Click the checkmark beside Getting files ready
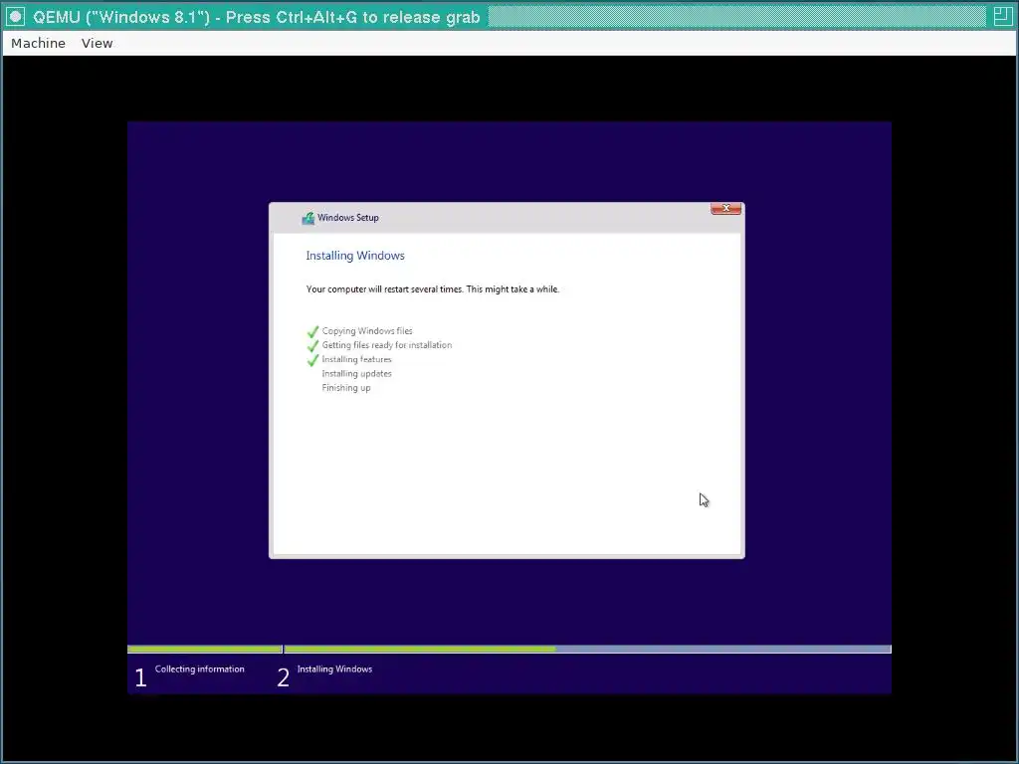 coord(312,345)
